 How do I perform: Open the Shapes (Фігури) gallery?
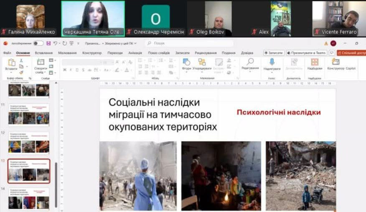186,63
